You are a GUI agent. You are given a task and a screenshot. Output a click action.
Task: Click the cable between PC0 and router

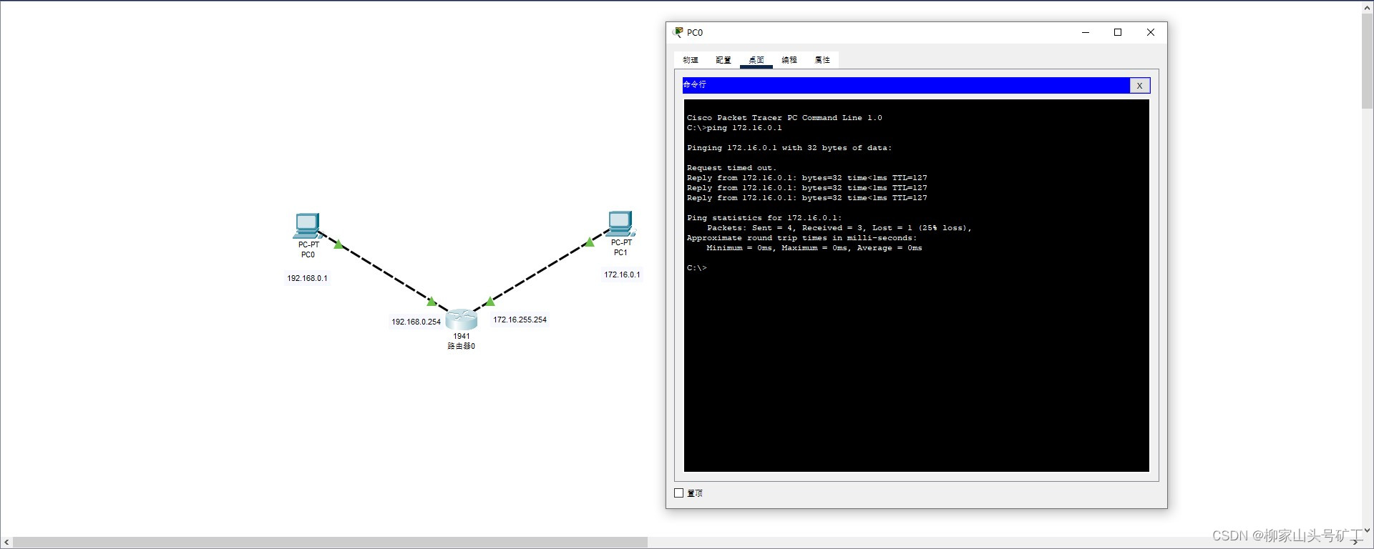(x=383, y=271)
